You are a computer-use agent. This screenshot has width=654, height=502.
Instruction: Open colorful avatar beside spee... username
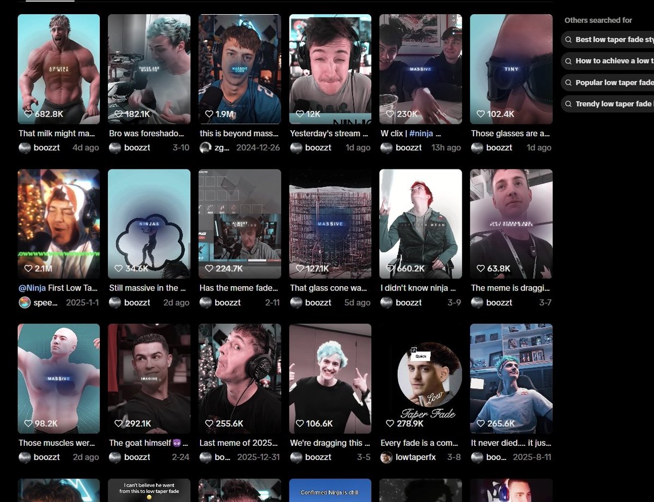tap(25, 303)
